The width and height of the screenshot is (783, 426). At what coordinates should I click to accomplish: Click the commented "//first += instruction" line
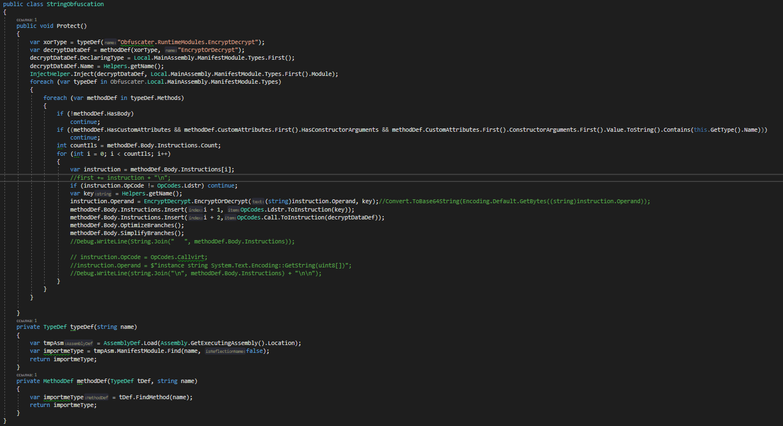coord(120,178)
